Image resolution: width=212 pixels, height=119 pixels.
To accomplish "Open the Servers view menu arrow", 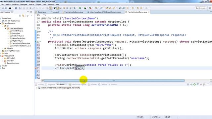I will click(208, 84).
